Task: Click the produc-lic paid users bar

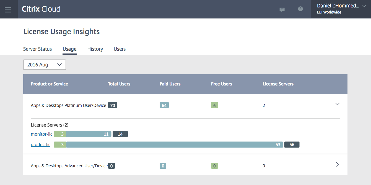Action: click(x=174, y=145)
